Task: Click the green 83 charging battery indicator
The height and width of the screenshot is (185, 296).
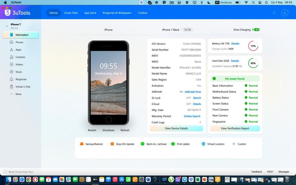Action: pos(256,30)
